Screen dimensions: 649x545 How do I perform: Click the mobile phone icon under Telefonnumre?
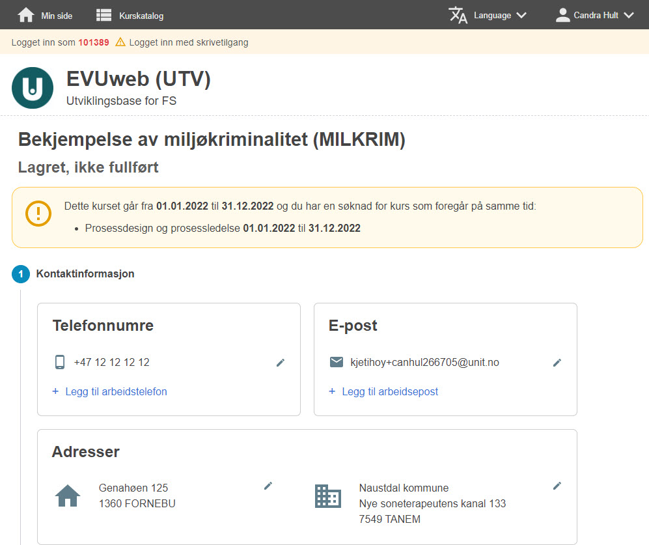(60, 362)
